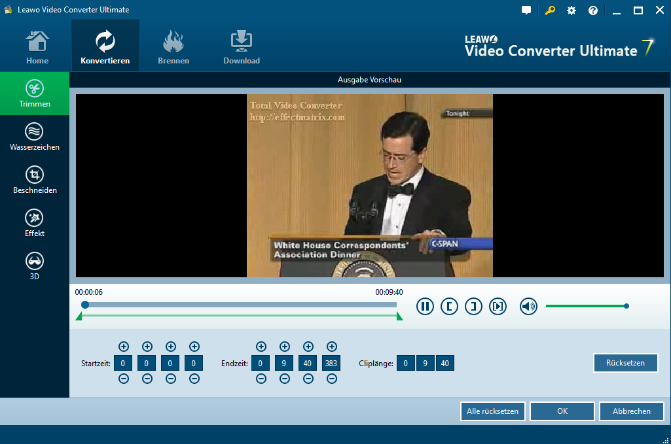Viewport: 671px width, 444px height.
Task: Play the trimmed clip segment
Action: tap(498, 306)
